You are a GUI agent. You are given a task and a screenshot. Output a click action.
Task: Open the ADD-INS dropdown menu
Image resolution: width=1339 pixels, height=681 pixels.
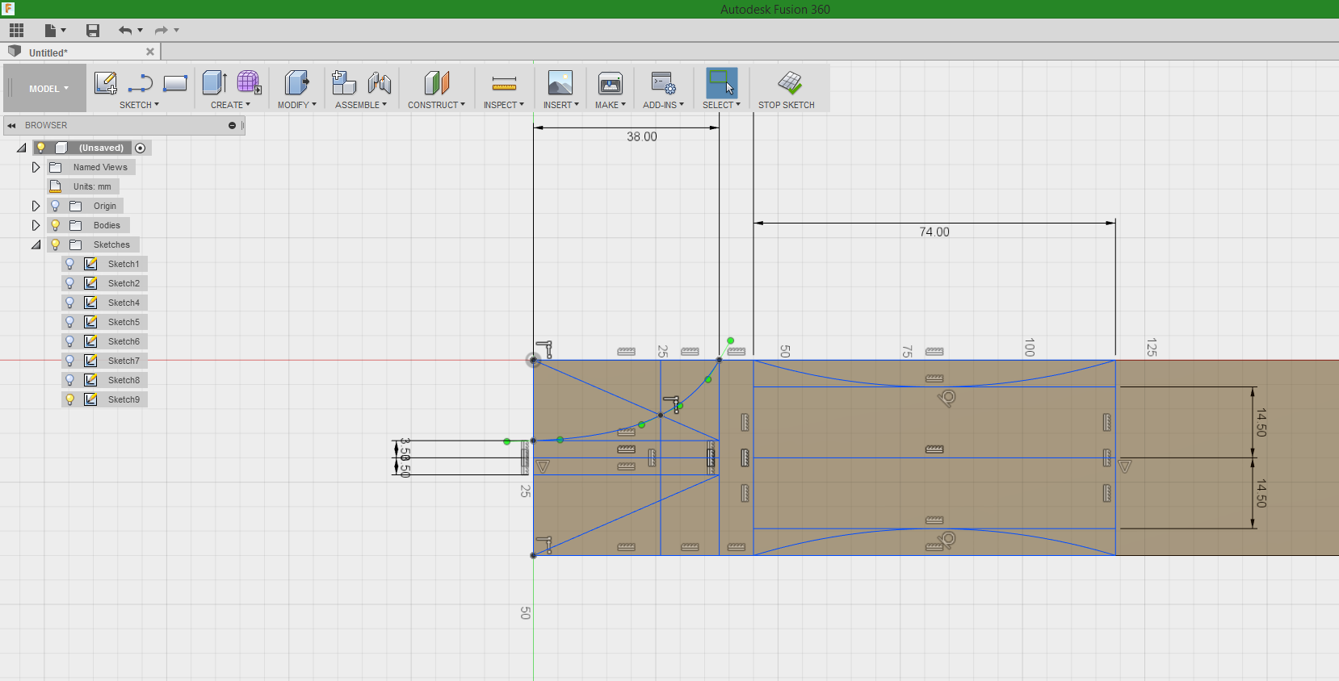(x=663, y=105)
